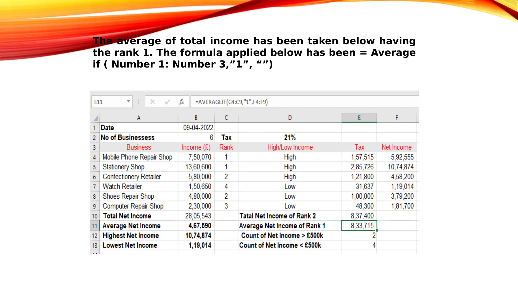Click the Name Box cell reference field

coord(107,102)
